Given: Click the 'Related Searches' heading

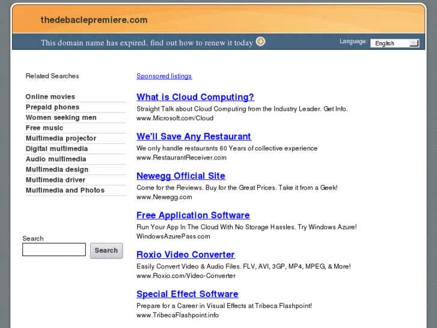Looking at the screenshot, I should [52, 76].
